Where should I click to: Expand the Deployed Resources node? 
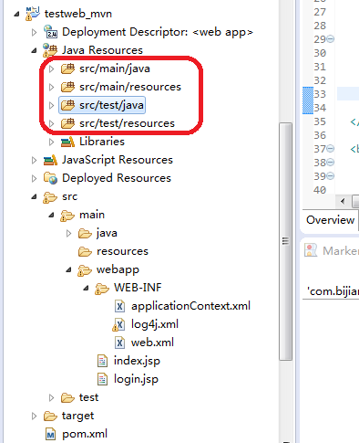point(34,178)
